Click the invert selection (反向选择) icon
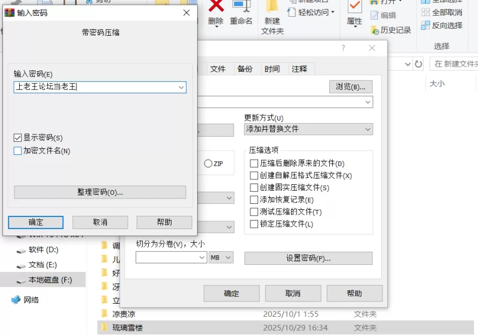The image size is (478, 336). pos(425,25)
